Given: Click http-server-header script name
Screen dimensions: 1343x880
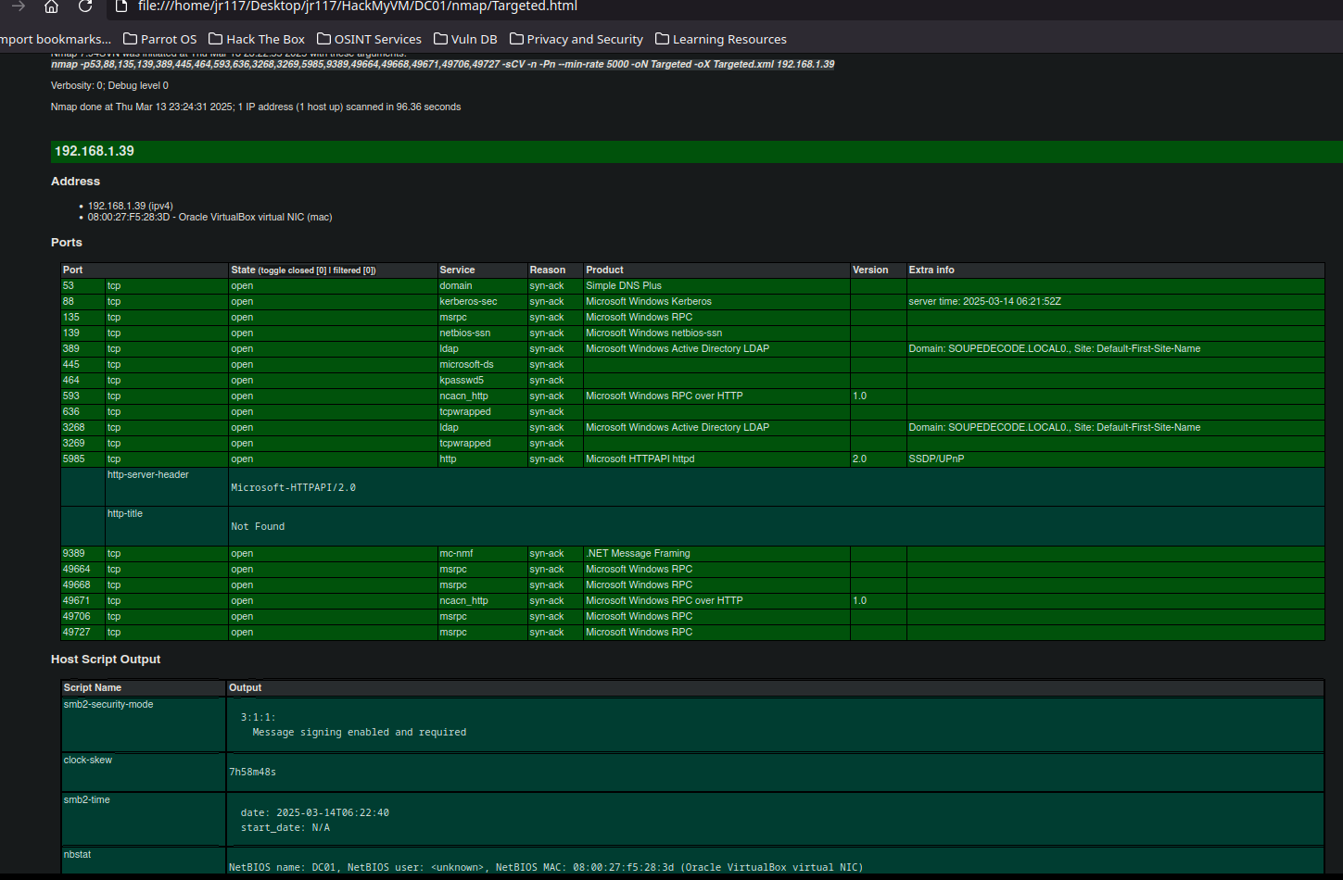Looking at the screenshot, I should pyautogui.click(x=148, y=475).
